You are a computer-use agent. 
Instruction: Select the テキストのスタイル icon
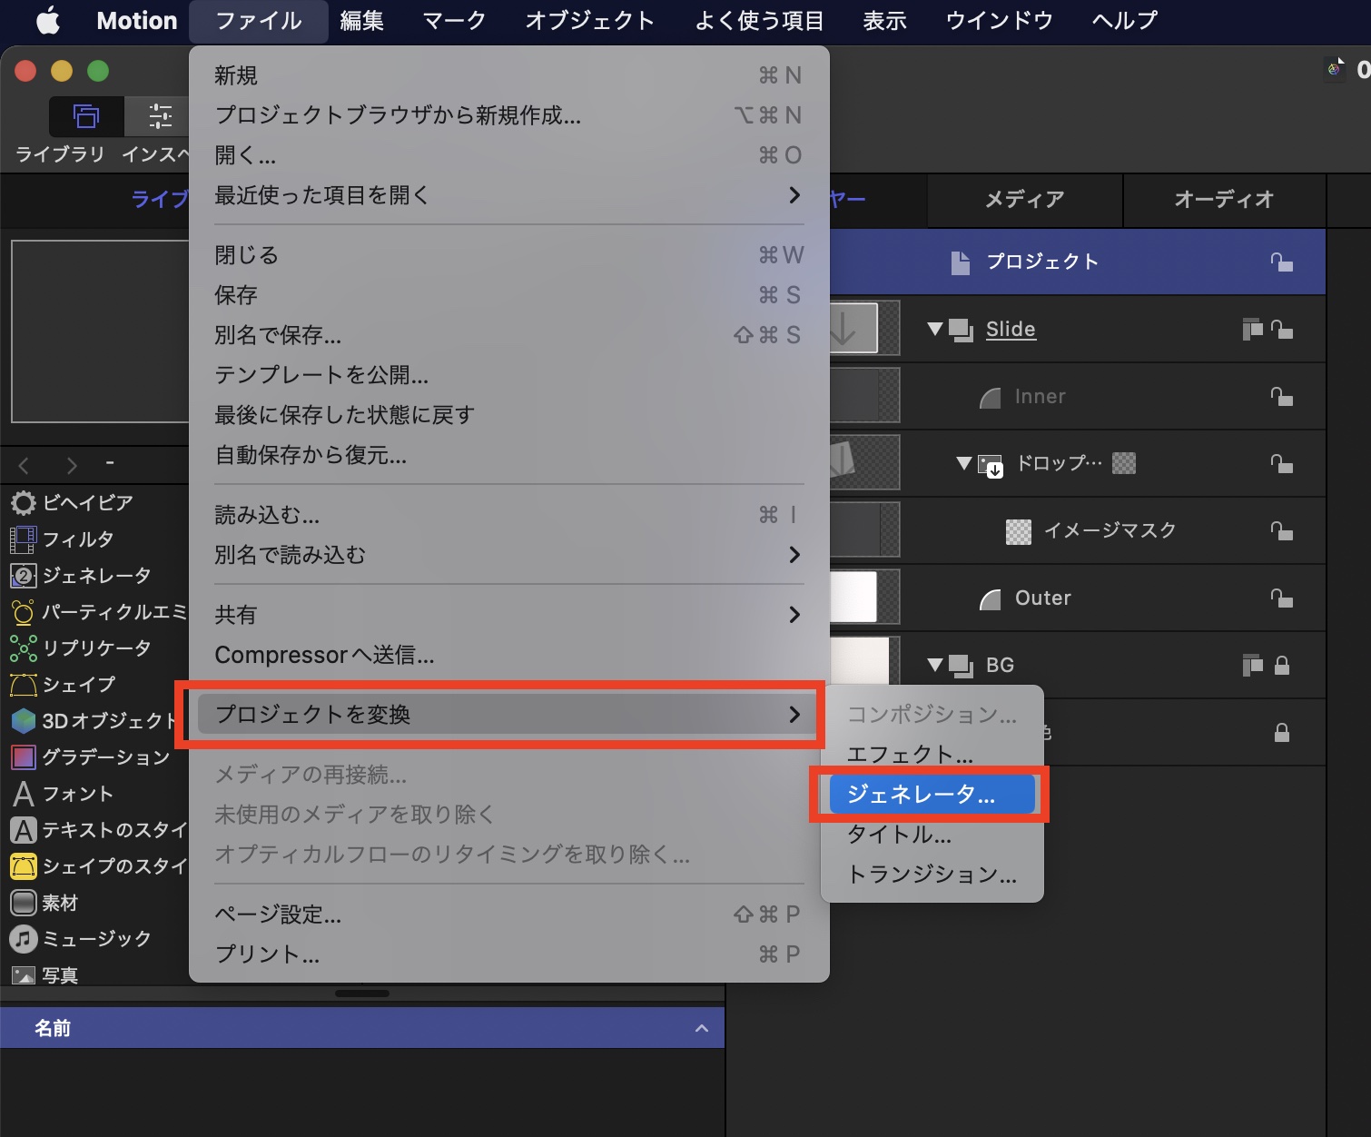pyautogui.click(x=24, y=830)
